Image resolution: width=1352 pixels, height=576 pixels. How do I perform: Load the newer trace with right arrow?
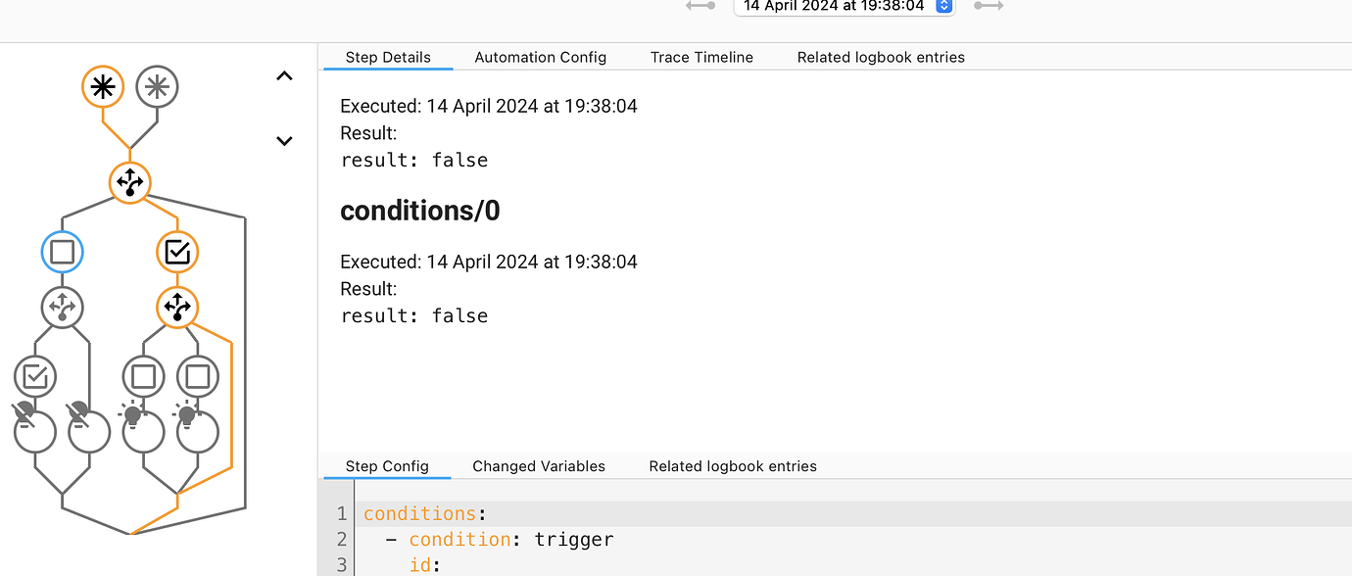(989, 6)
